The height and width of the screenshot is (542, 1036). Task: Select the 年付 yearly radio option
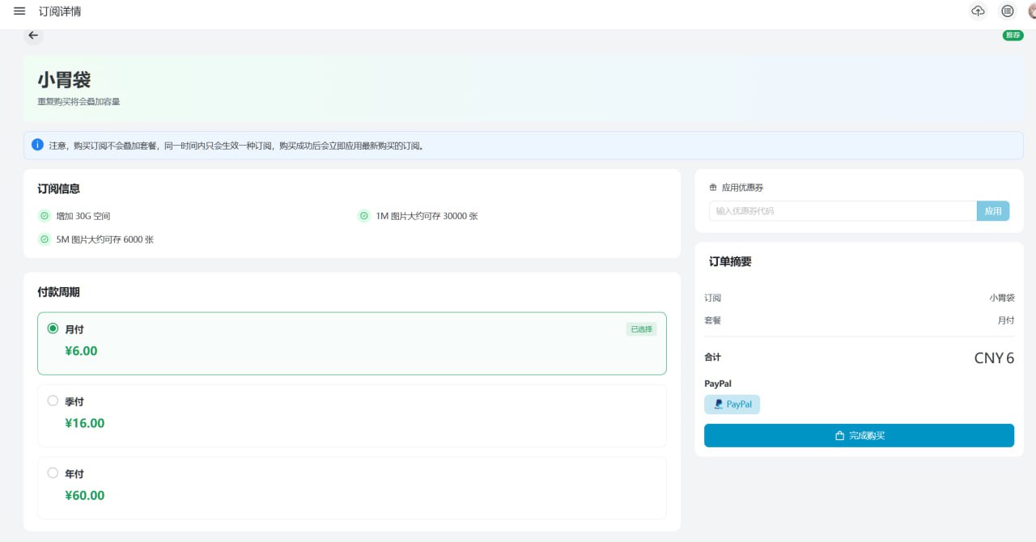point(53,472)
